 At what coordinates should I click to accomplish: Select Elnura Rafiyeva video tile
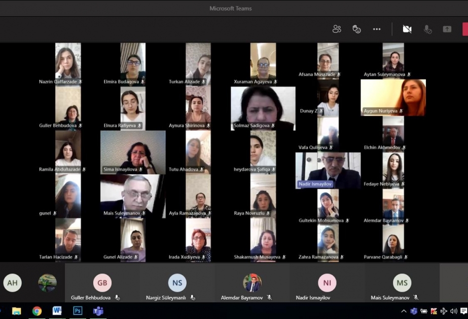tap(133, 108)
